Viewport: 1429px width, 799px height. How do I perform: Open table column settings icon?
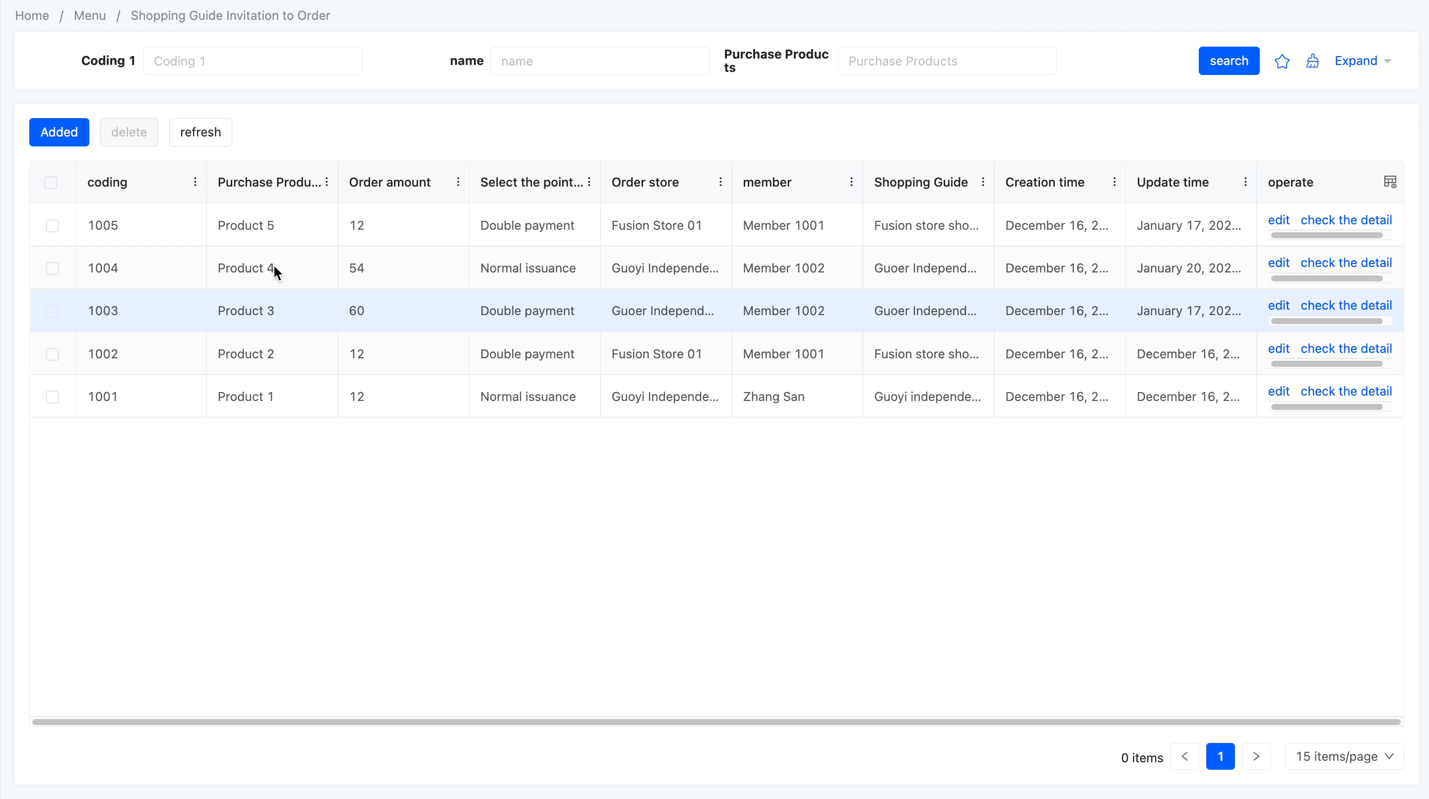(1390, 182)
